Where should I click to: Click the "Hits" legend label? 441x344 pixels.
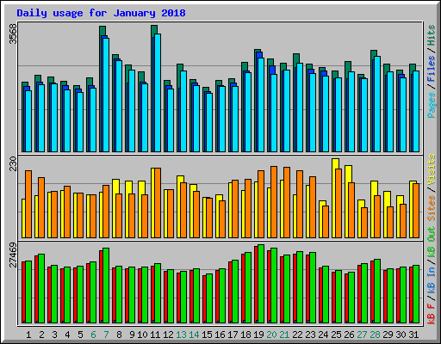432,35
